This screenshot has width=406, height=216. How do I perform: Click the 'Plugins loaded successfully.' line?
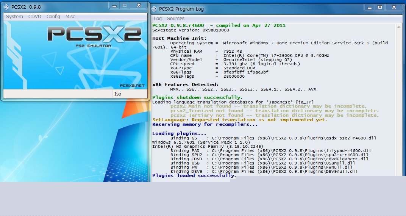pos(194,175)
